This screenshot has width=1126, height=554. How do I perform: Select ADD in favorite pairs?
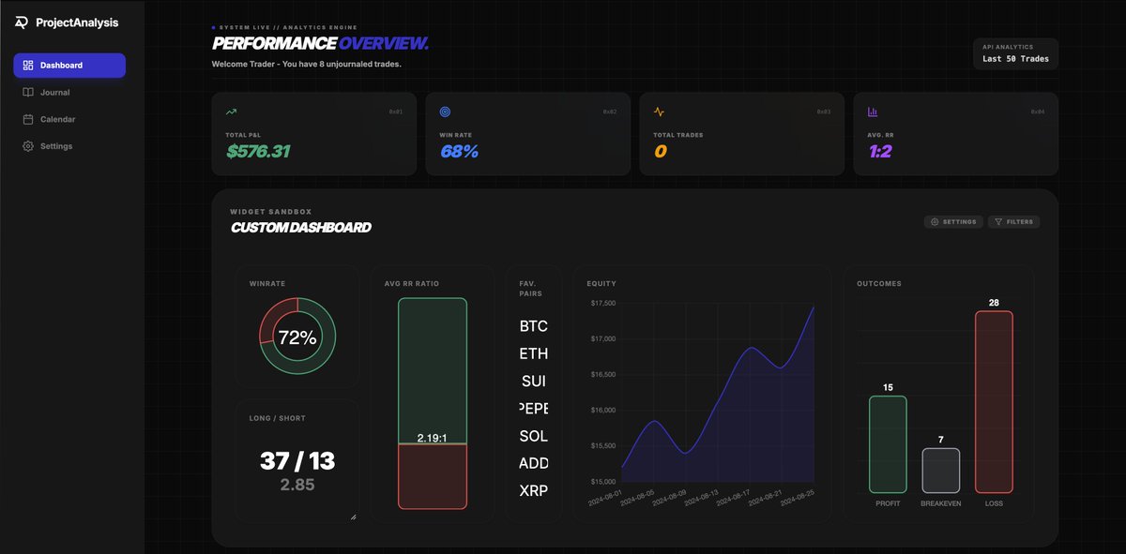[x=533, y=463]
